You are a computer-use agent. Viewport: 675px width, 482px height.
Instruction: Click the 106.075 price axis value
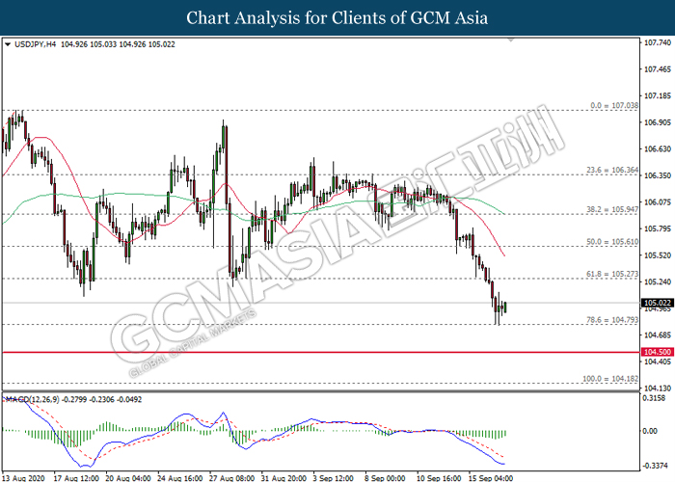pyautogui.click(x=658, y=202)
